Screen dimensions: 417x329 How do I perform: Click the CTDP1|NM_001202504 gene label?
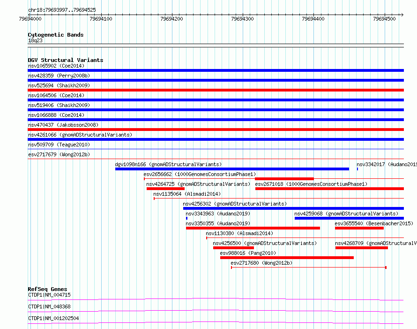point(53,318)
